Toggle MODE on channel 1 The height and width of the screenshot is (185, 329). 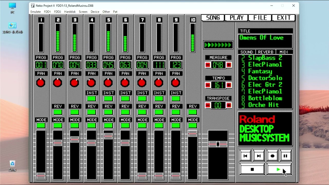[x=41, y=125]
